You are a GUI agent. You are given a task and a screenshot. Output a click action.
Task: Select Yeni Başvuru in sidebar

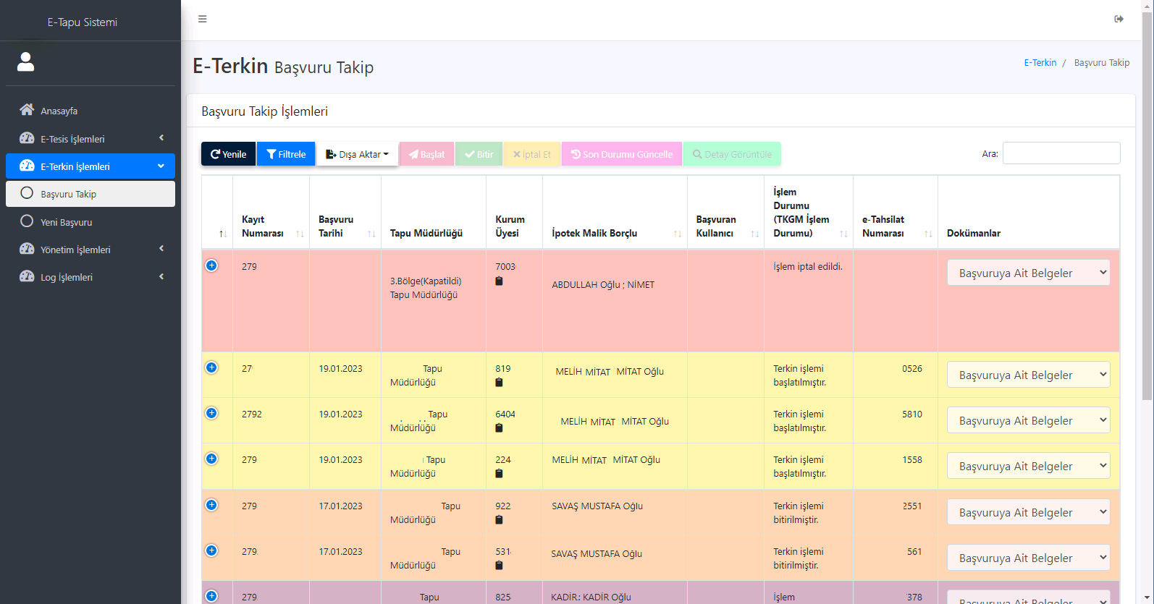66,222
